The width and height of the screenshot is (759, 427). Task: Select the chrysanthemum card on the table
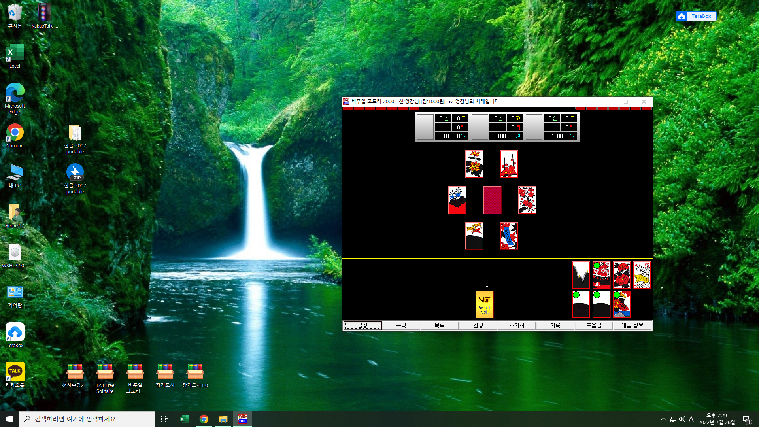click(x=474, y=164)
